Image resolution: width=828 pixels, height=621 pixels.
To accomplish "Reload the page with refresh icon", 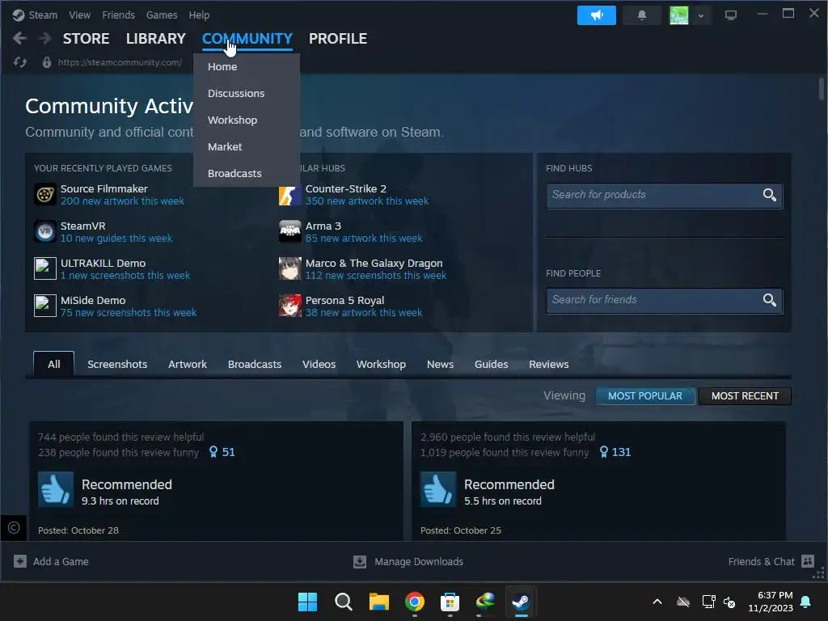I will pos(20,62).
